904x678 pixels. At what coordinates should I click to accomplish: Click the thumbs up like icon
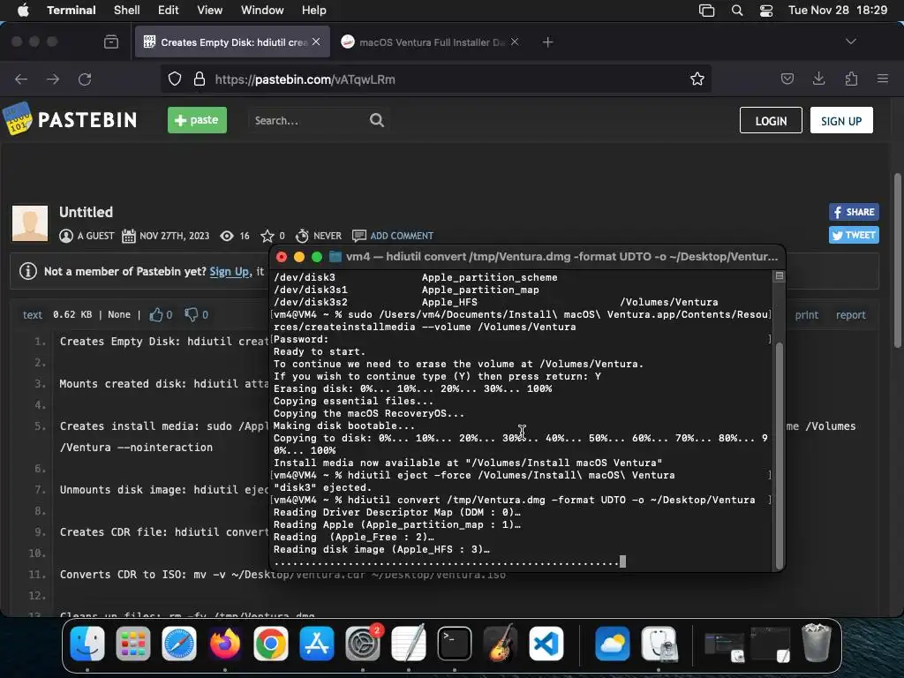156,314
